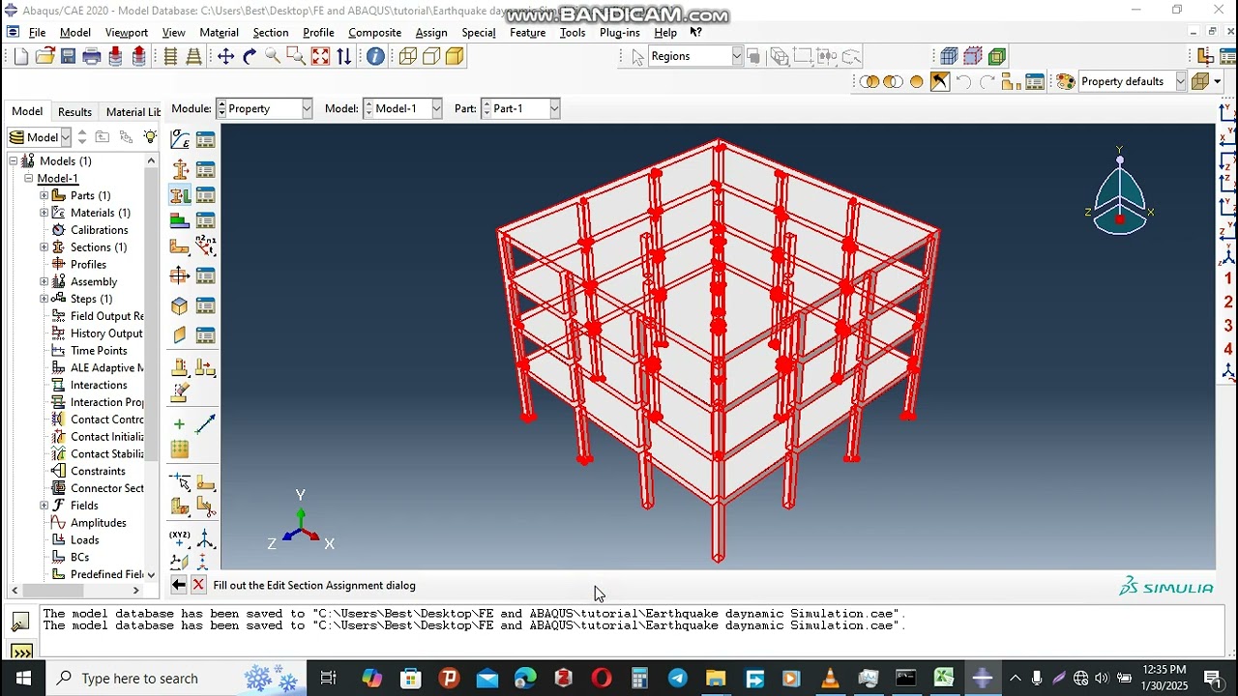Click the Cycle Views arrows icon
The width and height of the screenshot is (1238, 696).
tap(343, 56)
